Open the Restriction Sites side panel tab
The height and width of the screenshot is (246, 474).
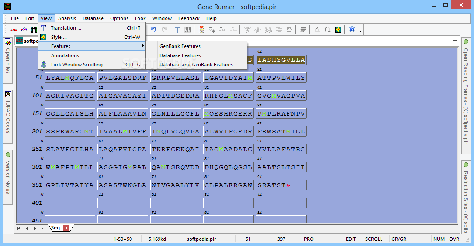click(466, 196)
